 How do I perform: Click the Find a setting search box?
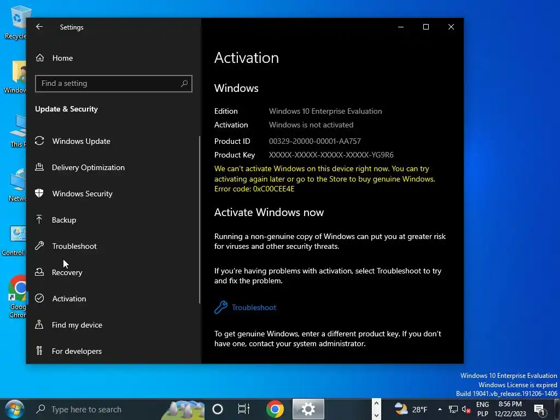tap(114, 84)
